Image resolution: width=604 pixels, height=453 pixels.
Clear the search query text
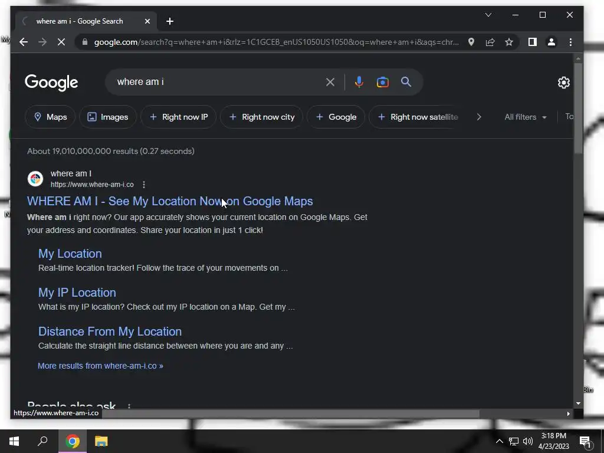click(330, 82)
